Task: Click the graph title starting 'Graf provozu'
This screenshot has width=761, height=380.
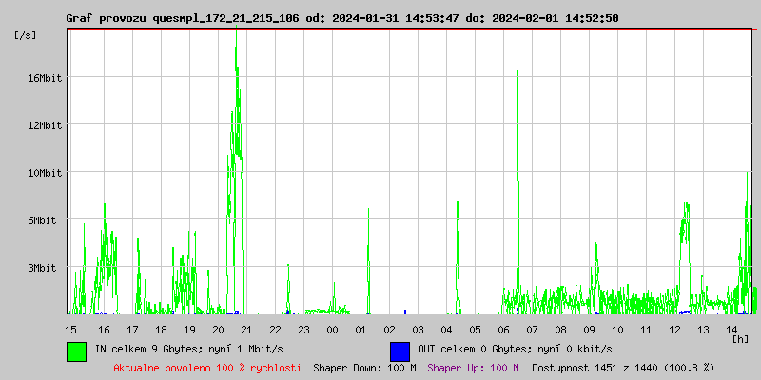Action: 341,18
